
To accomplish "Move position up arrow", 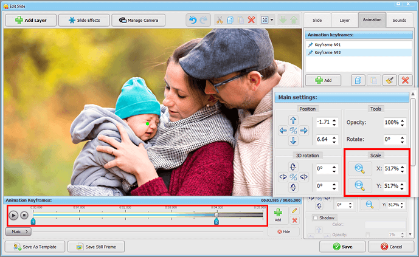I will click(293, 120).
